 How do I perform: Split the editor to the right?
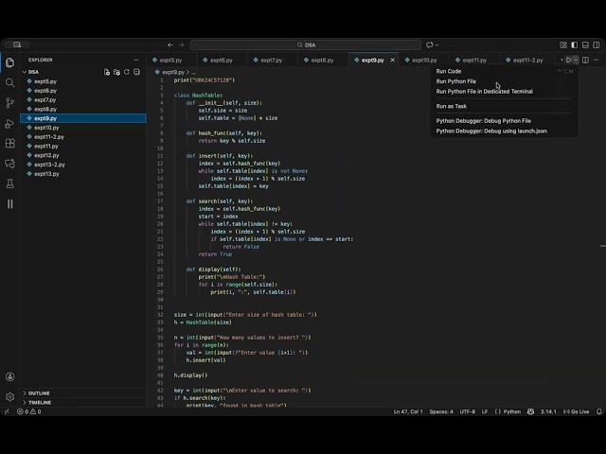pos(585,60)
